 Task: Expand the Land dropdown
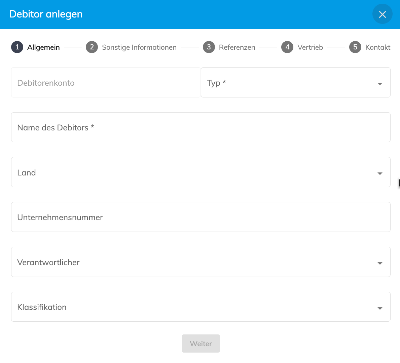point(201,172)
